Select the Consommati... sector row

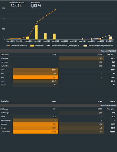[x=6, y=132]
